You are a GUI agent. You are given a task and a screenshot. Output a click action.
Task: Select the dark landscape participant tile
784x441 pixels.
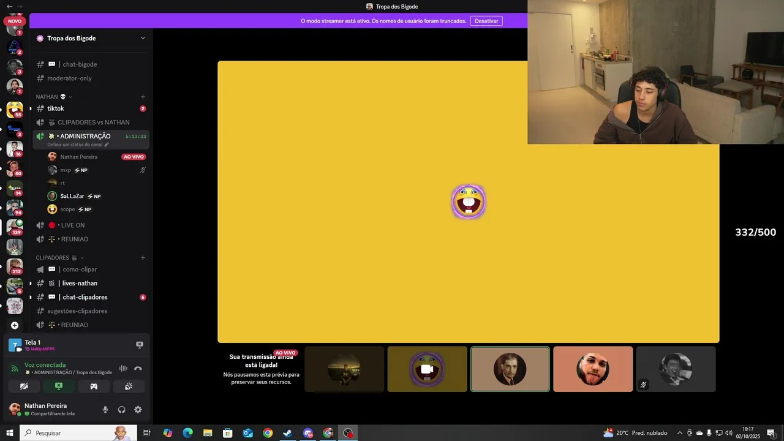pos(344,369)
